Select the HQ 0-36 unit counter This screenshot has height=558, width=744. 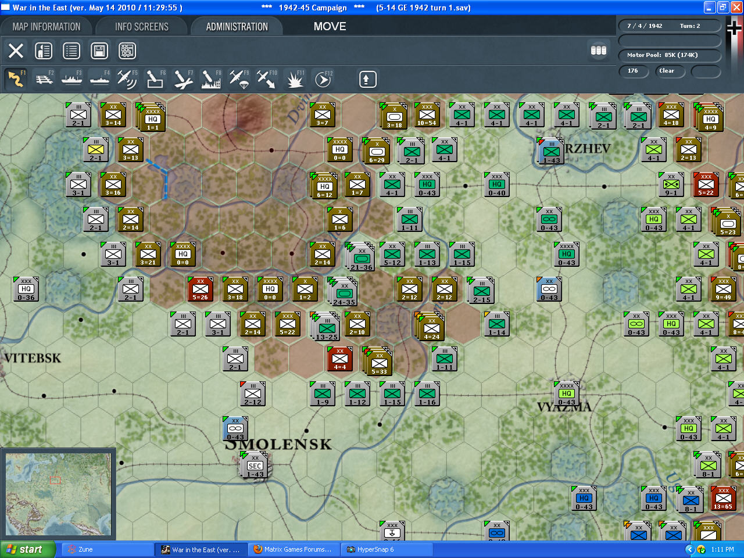(x=26, y=289)
